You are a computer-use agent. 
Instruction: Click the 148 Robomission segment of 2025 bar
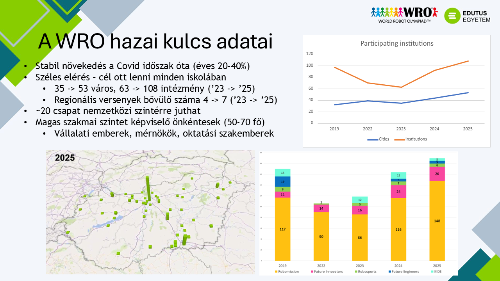click(x=437, y=221)
